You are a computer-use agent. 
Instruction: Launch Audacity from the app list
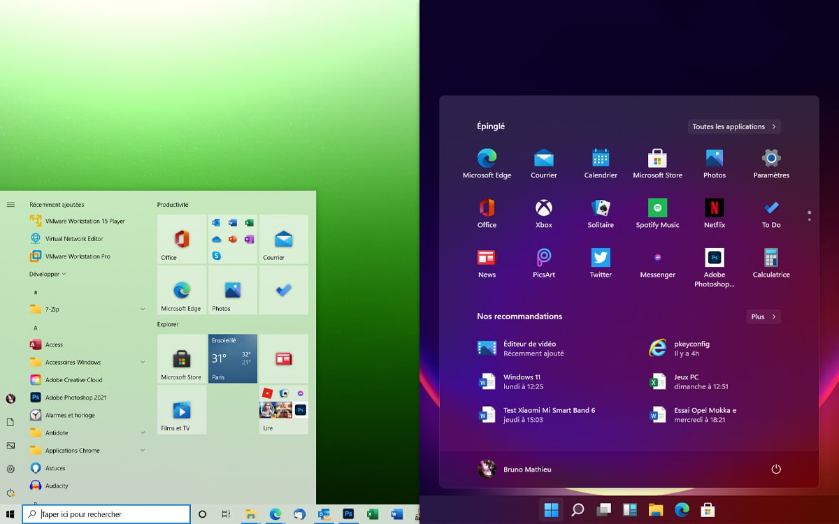[49, 486]
